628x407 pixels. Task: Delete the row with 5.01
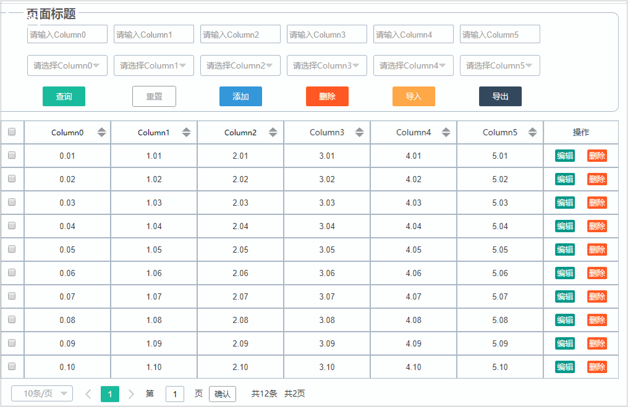pos(597,156)
